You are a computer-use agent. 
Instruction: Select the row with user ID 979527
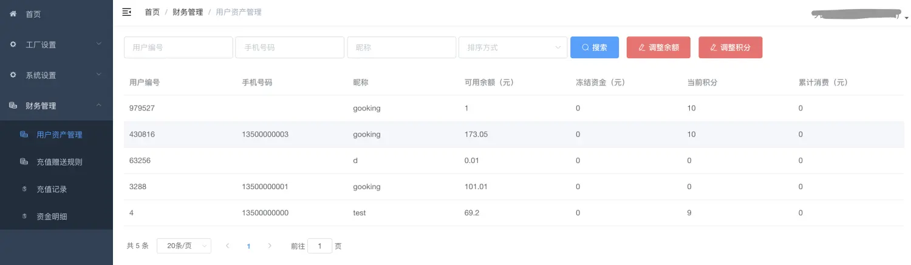pos(514,108)
